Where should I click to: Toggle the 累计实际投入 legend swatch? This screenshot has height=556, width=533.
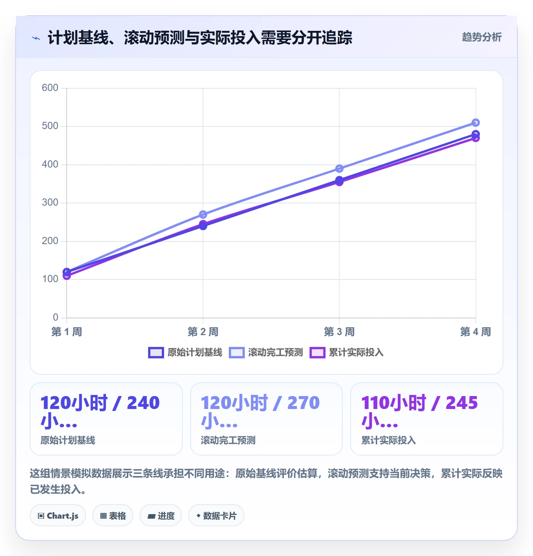(x=318, y=353)
